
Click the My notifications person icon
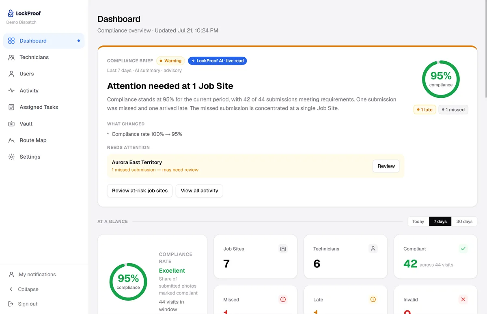click(x=11, y=274)
